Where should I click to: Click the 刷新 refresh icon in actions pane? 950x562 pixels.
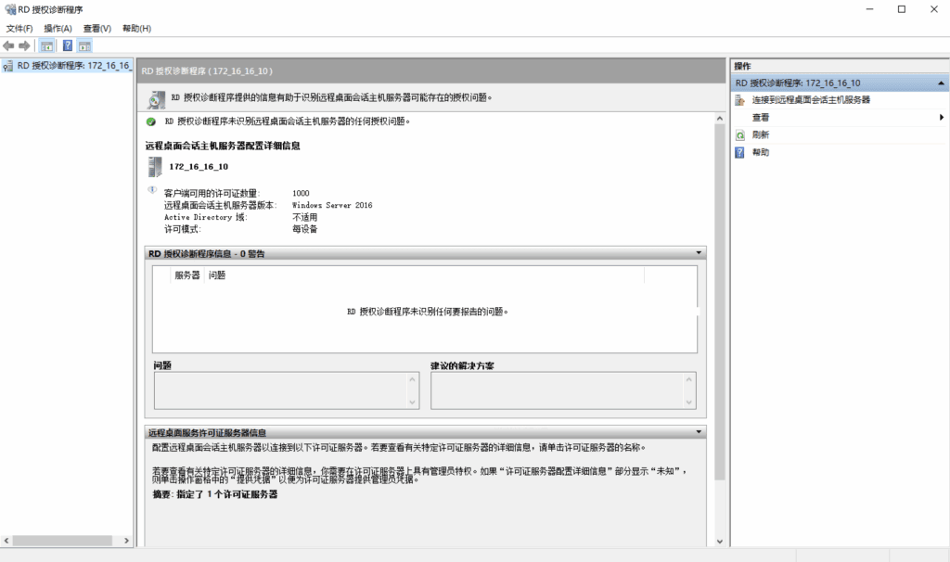739,135
